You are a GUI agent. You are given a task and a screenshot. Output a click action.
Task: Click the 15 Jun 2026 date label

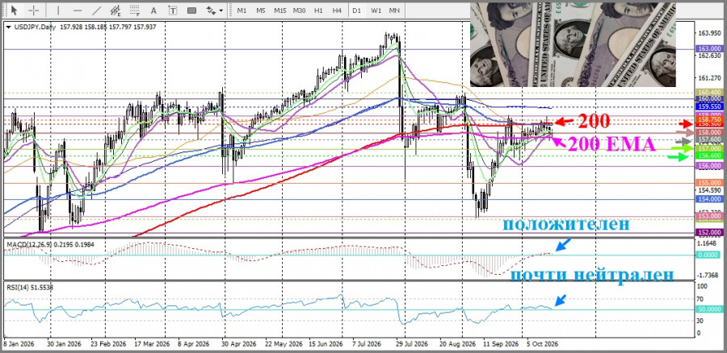point(326,345)
